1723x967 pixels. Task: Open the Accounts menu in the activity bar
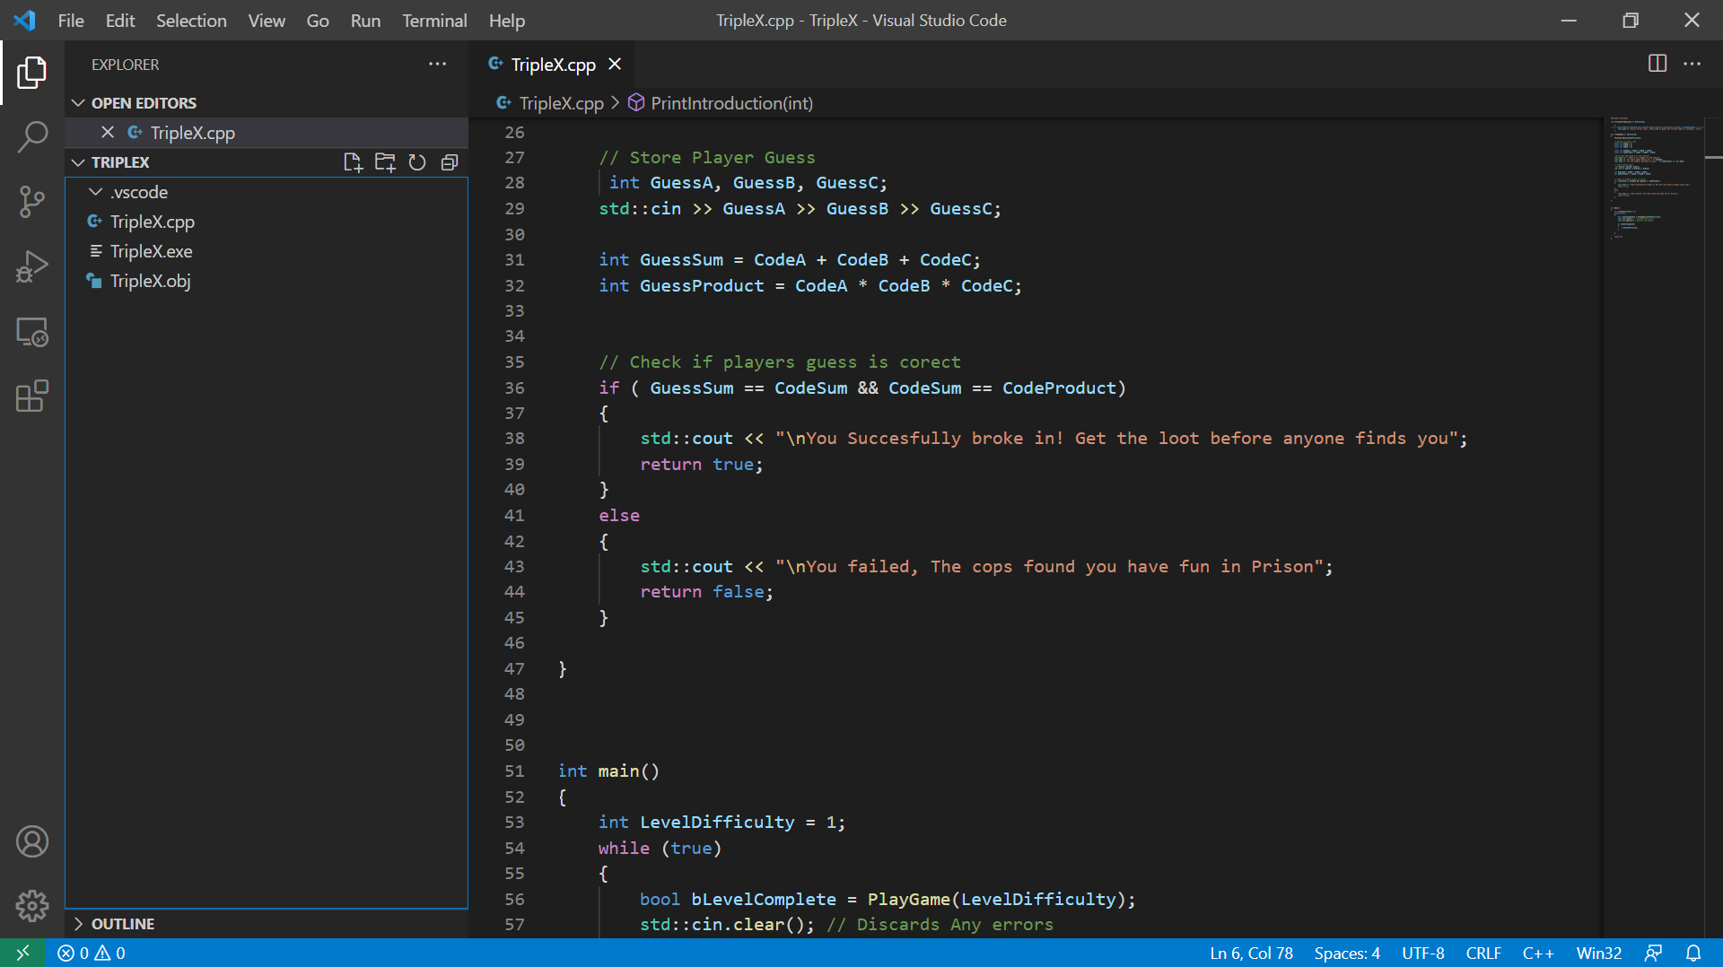click(32, 841)
